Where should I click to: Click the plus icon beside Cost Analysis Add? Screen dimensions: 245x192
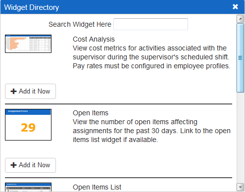13,91
